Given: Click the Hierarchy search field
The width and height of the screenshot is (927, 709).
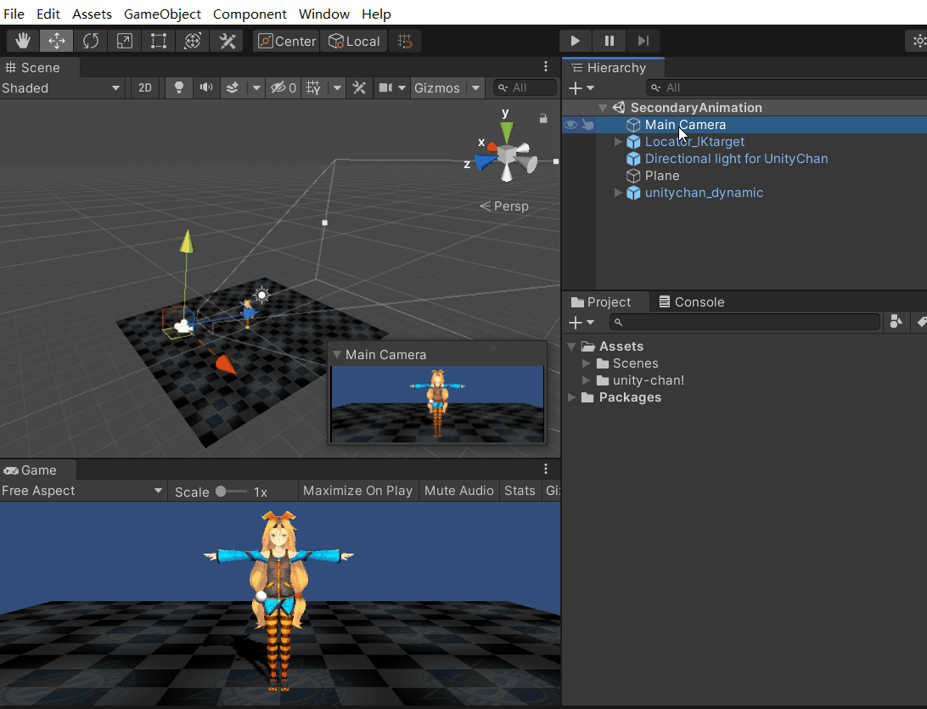Looking at the screenshot, I should click(786, 88).
